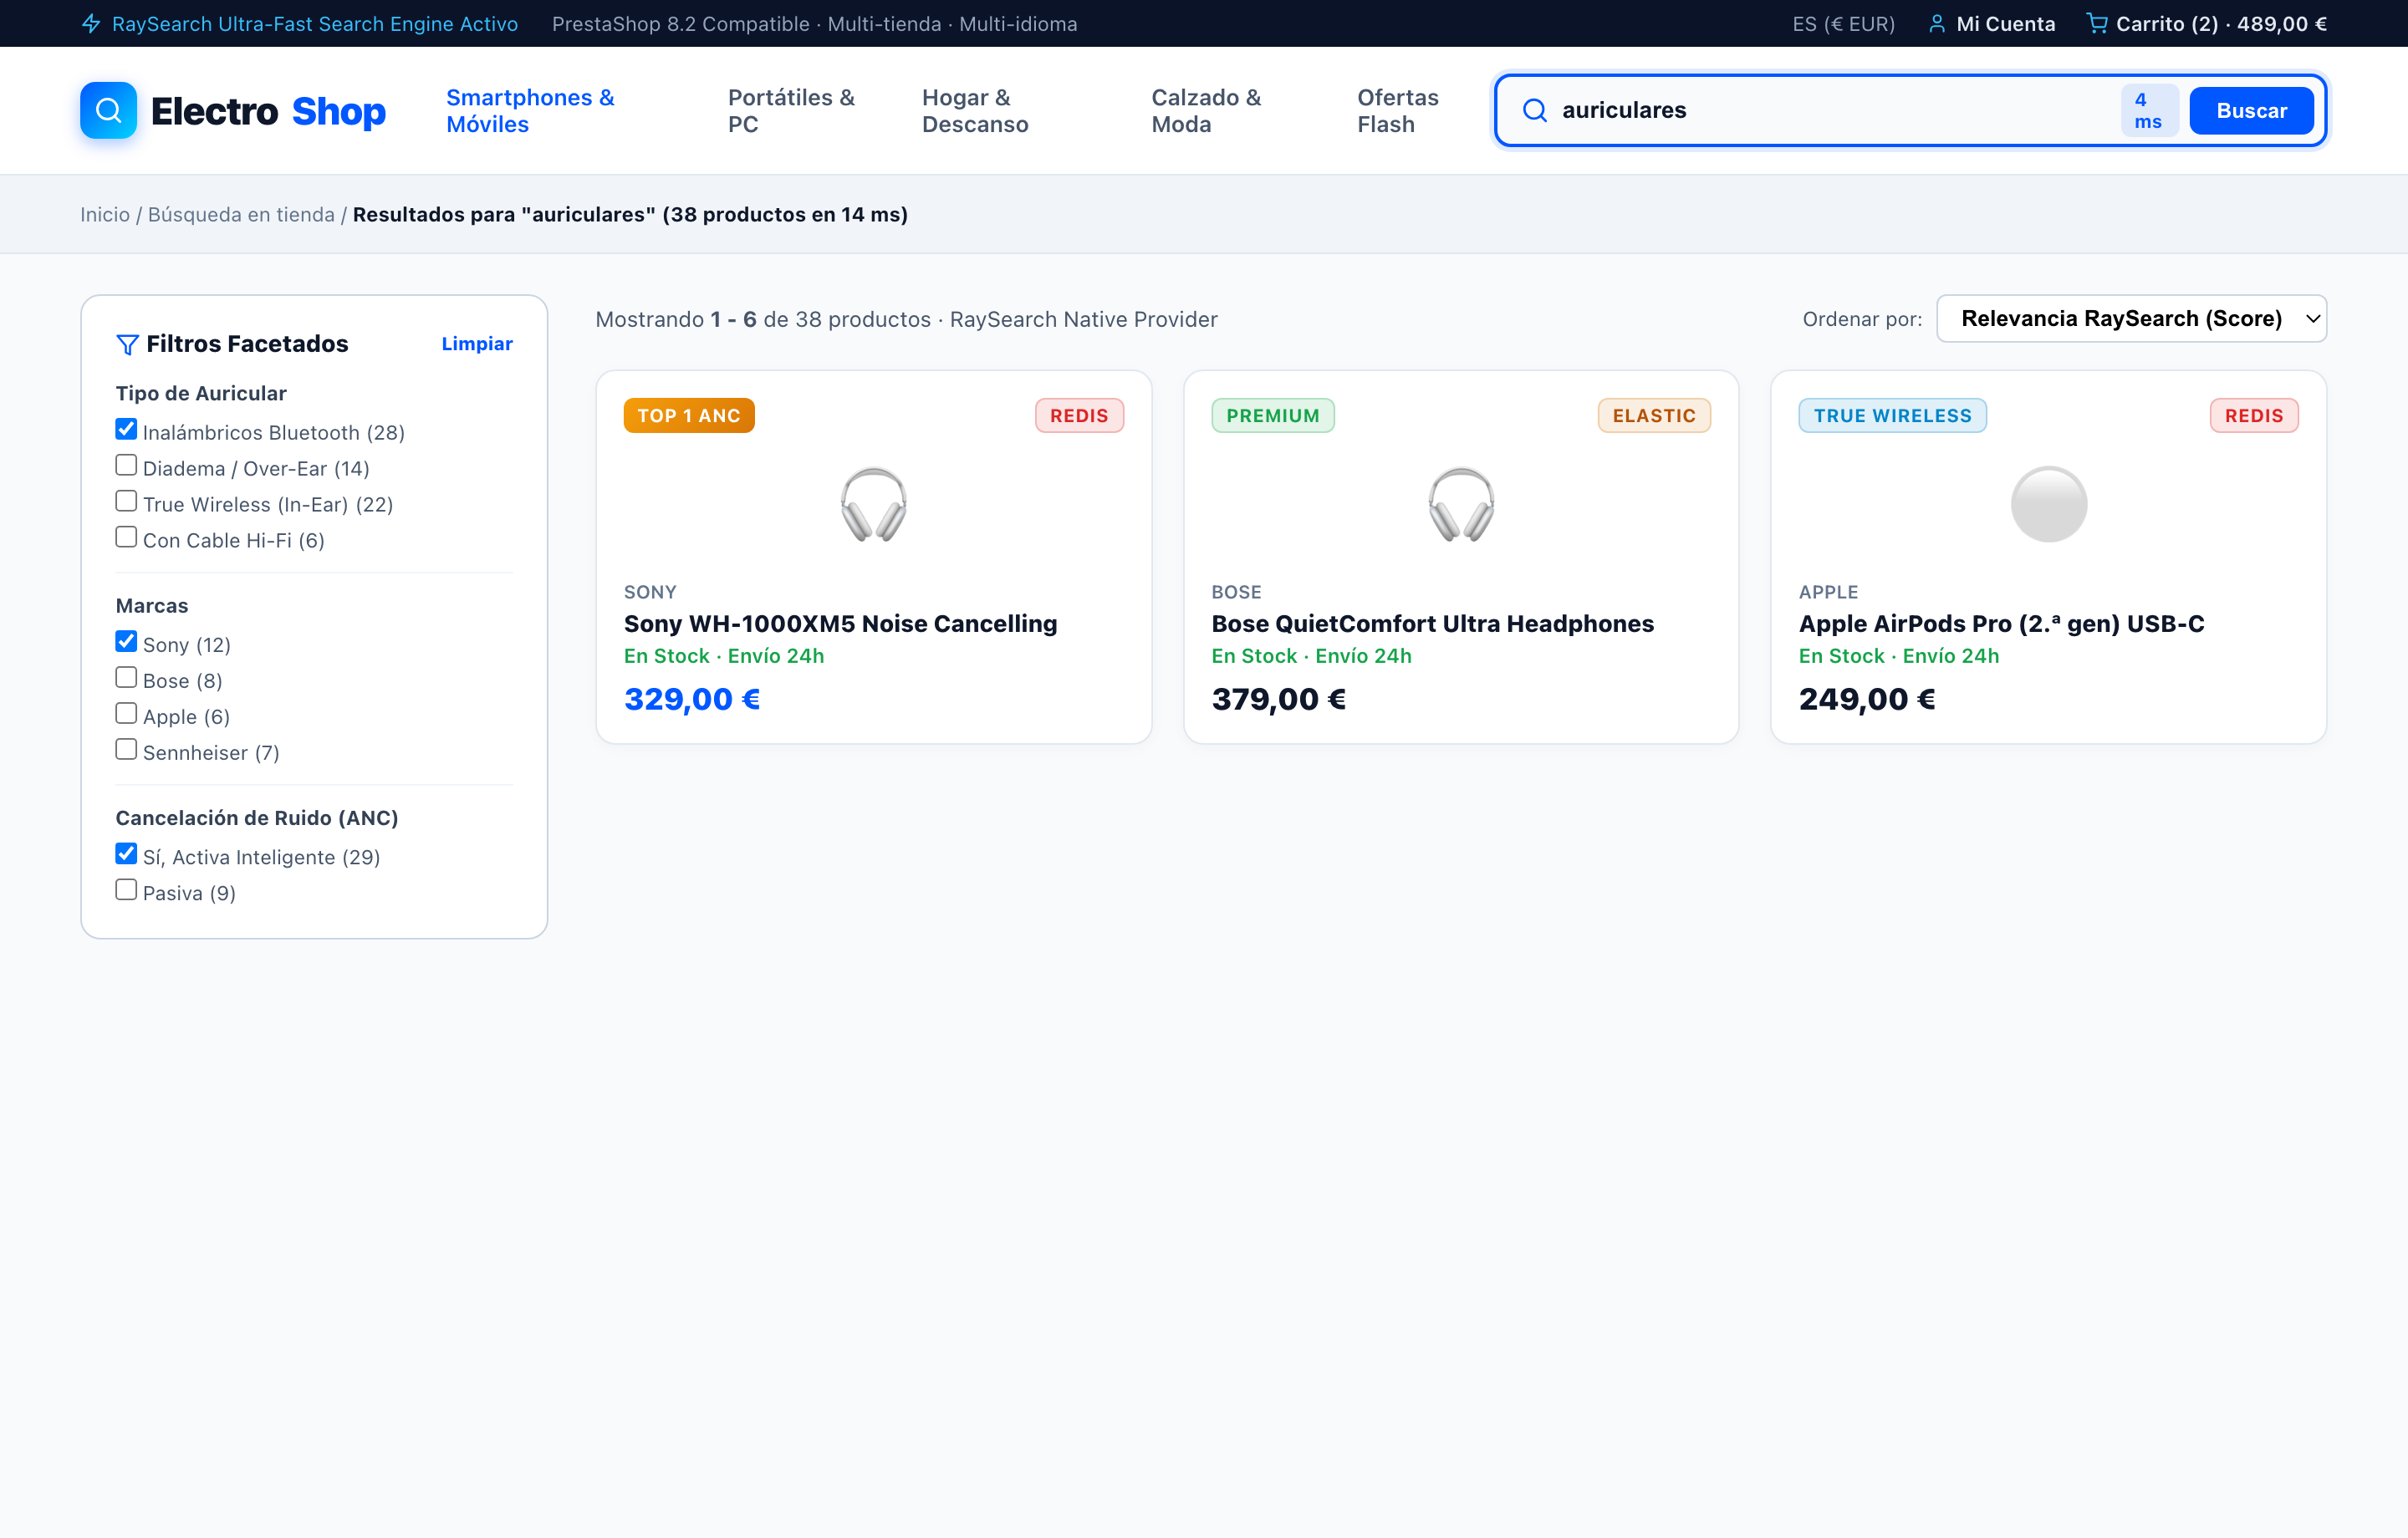Open ES (€ EUR) language currency selector

tap(1843, 24)
